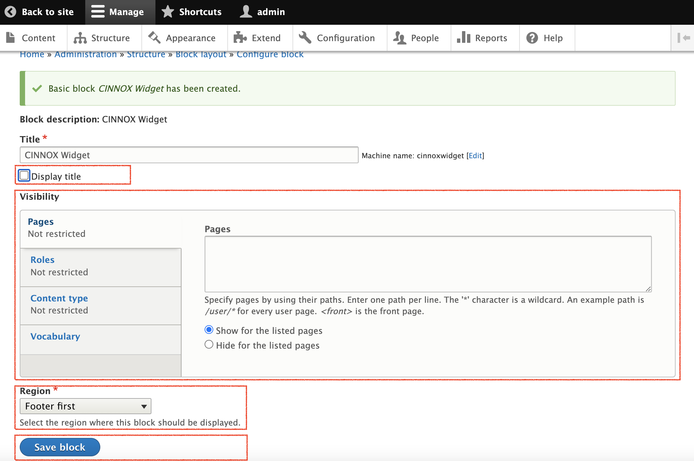
Task: Click the Reports bar chart icon
Action: tap(464, 38)
